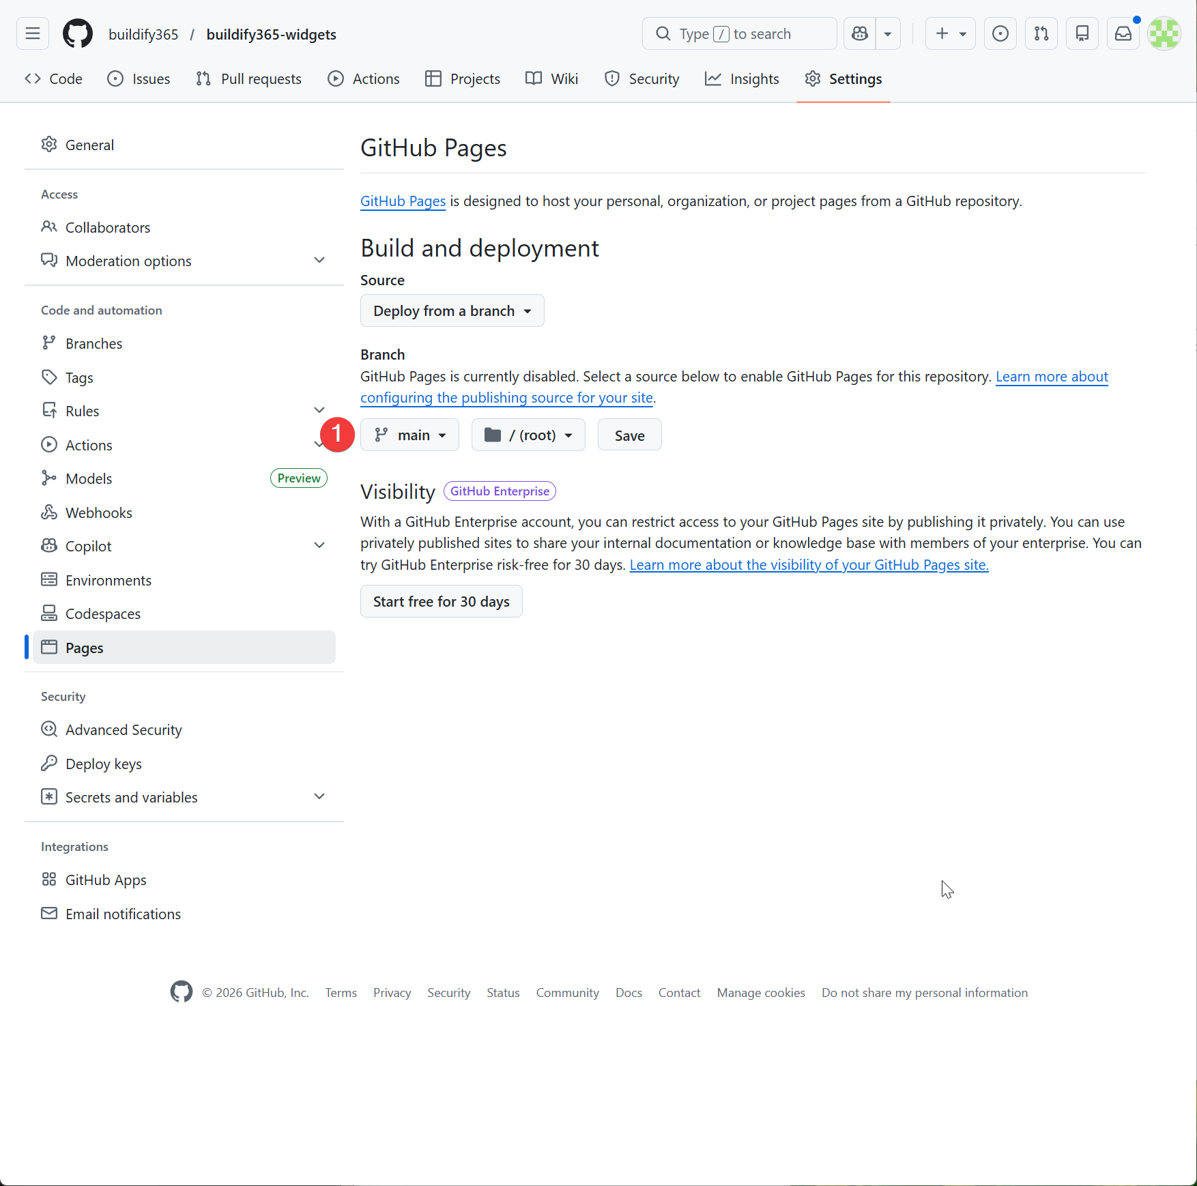The height and width of the screenshot is (1186, 1197).
Task: Select the Settings tab
Action: pyautogui.click(x=843, y=79)
